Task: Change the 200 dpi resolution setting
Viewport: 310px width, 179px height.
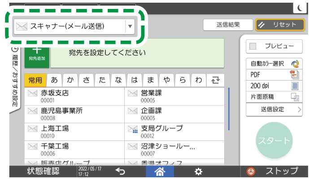Action: point(274,86)
